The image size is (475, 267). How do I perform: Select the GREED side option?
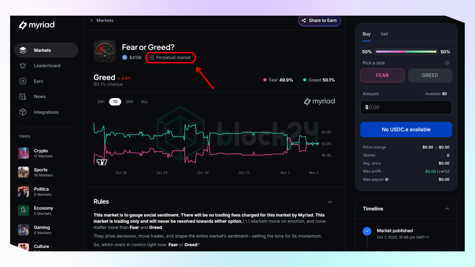(x=430, y=75)
